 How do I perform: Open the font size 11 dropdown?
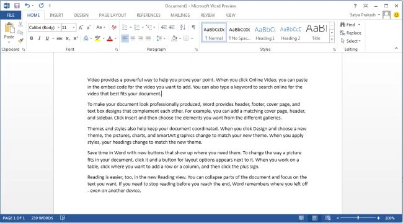click(74, 27)
